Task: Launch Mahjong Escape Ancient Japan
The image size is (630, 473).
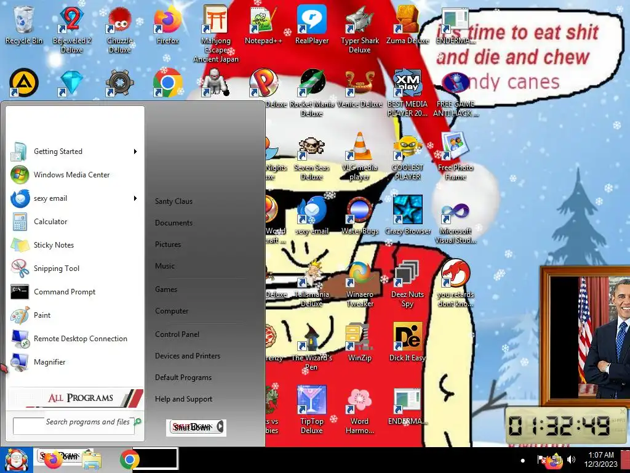Action: pyautogui.click(x=216, y=34)
